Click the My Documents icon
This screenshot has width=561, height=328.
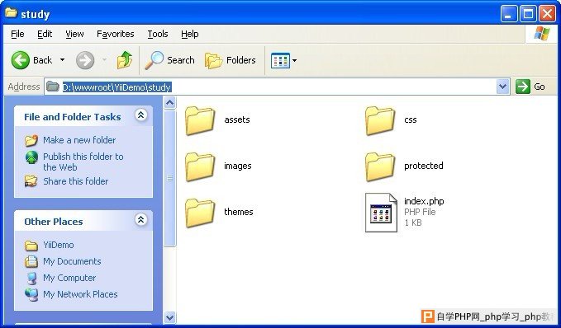tap(31, 261)
